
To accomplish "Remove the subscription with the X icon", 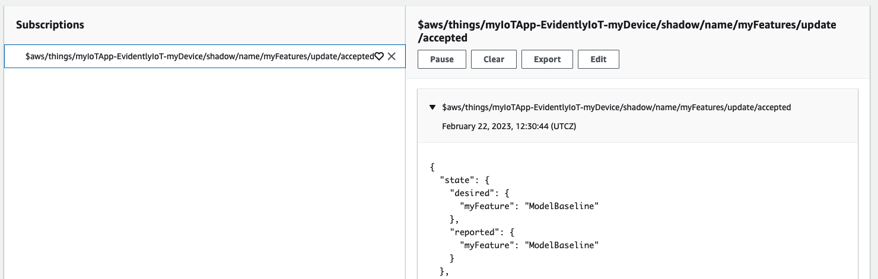I will coord(392,56).
